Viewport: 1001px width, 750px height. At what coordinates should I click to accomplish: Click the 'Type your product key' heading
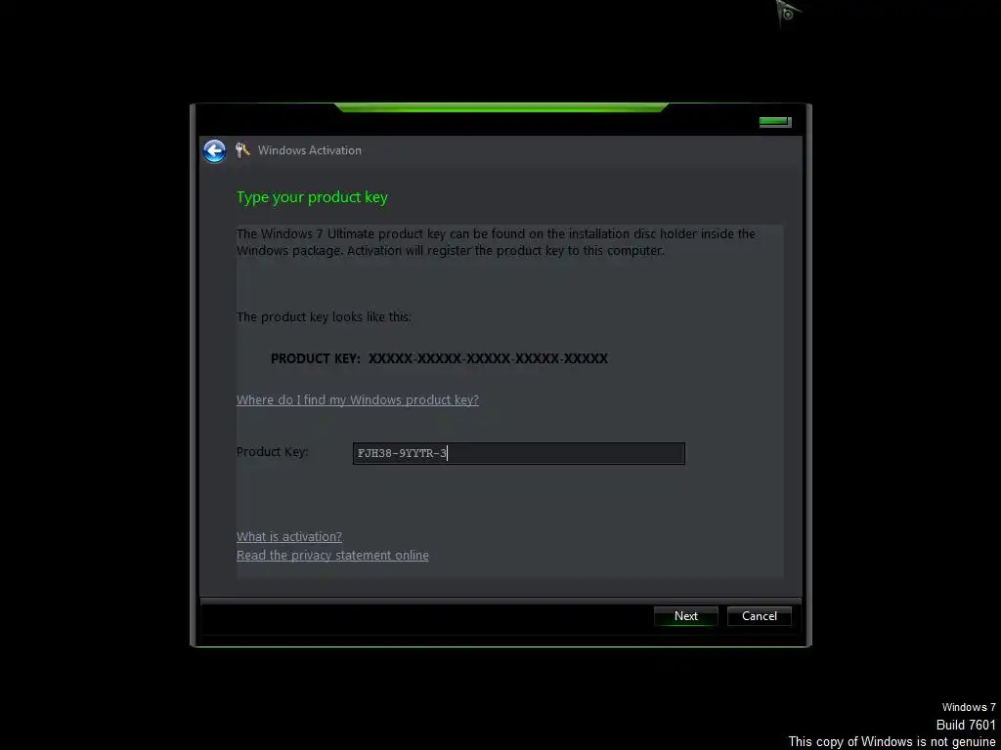pos(312,197)
